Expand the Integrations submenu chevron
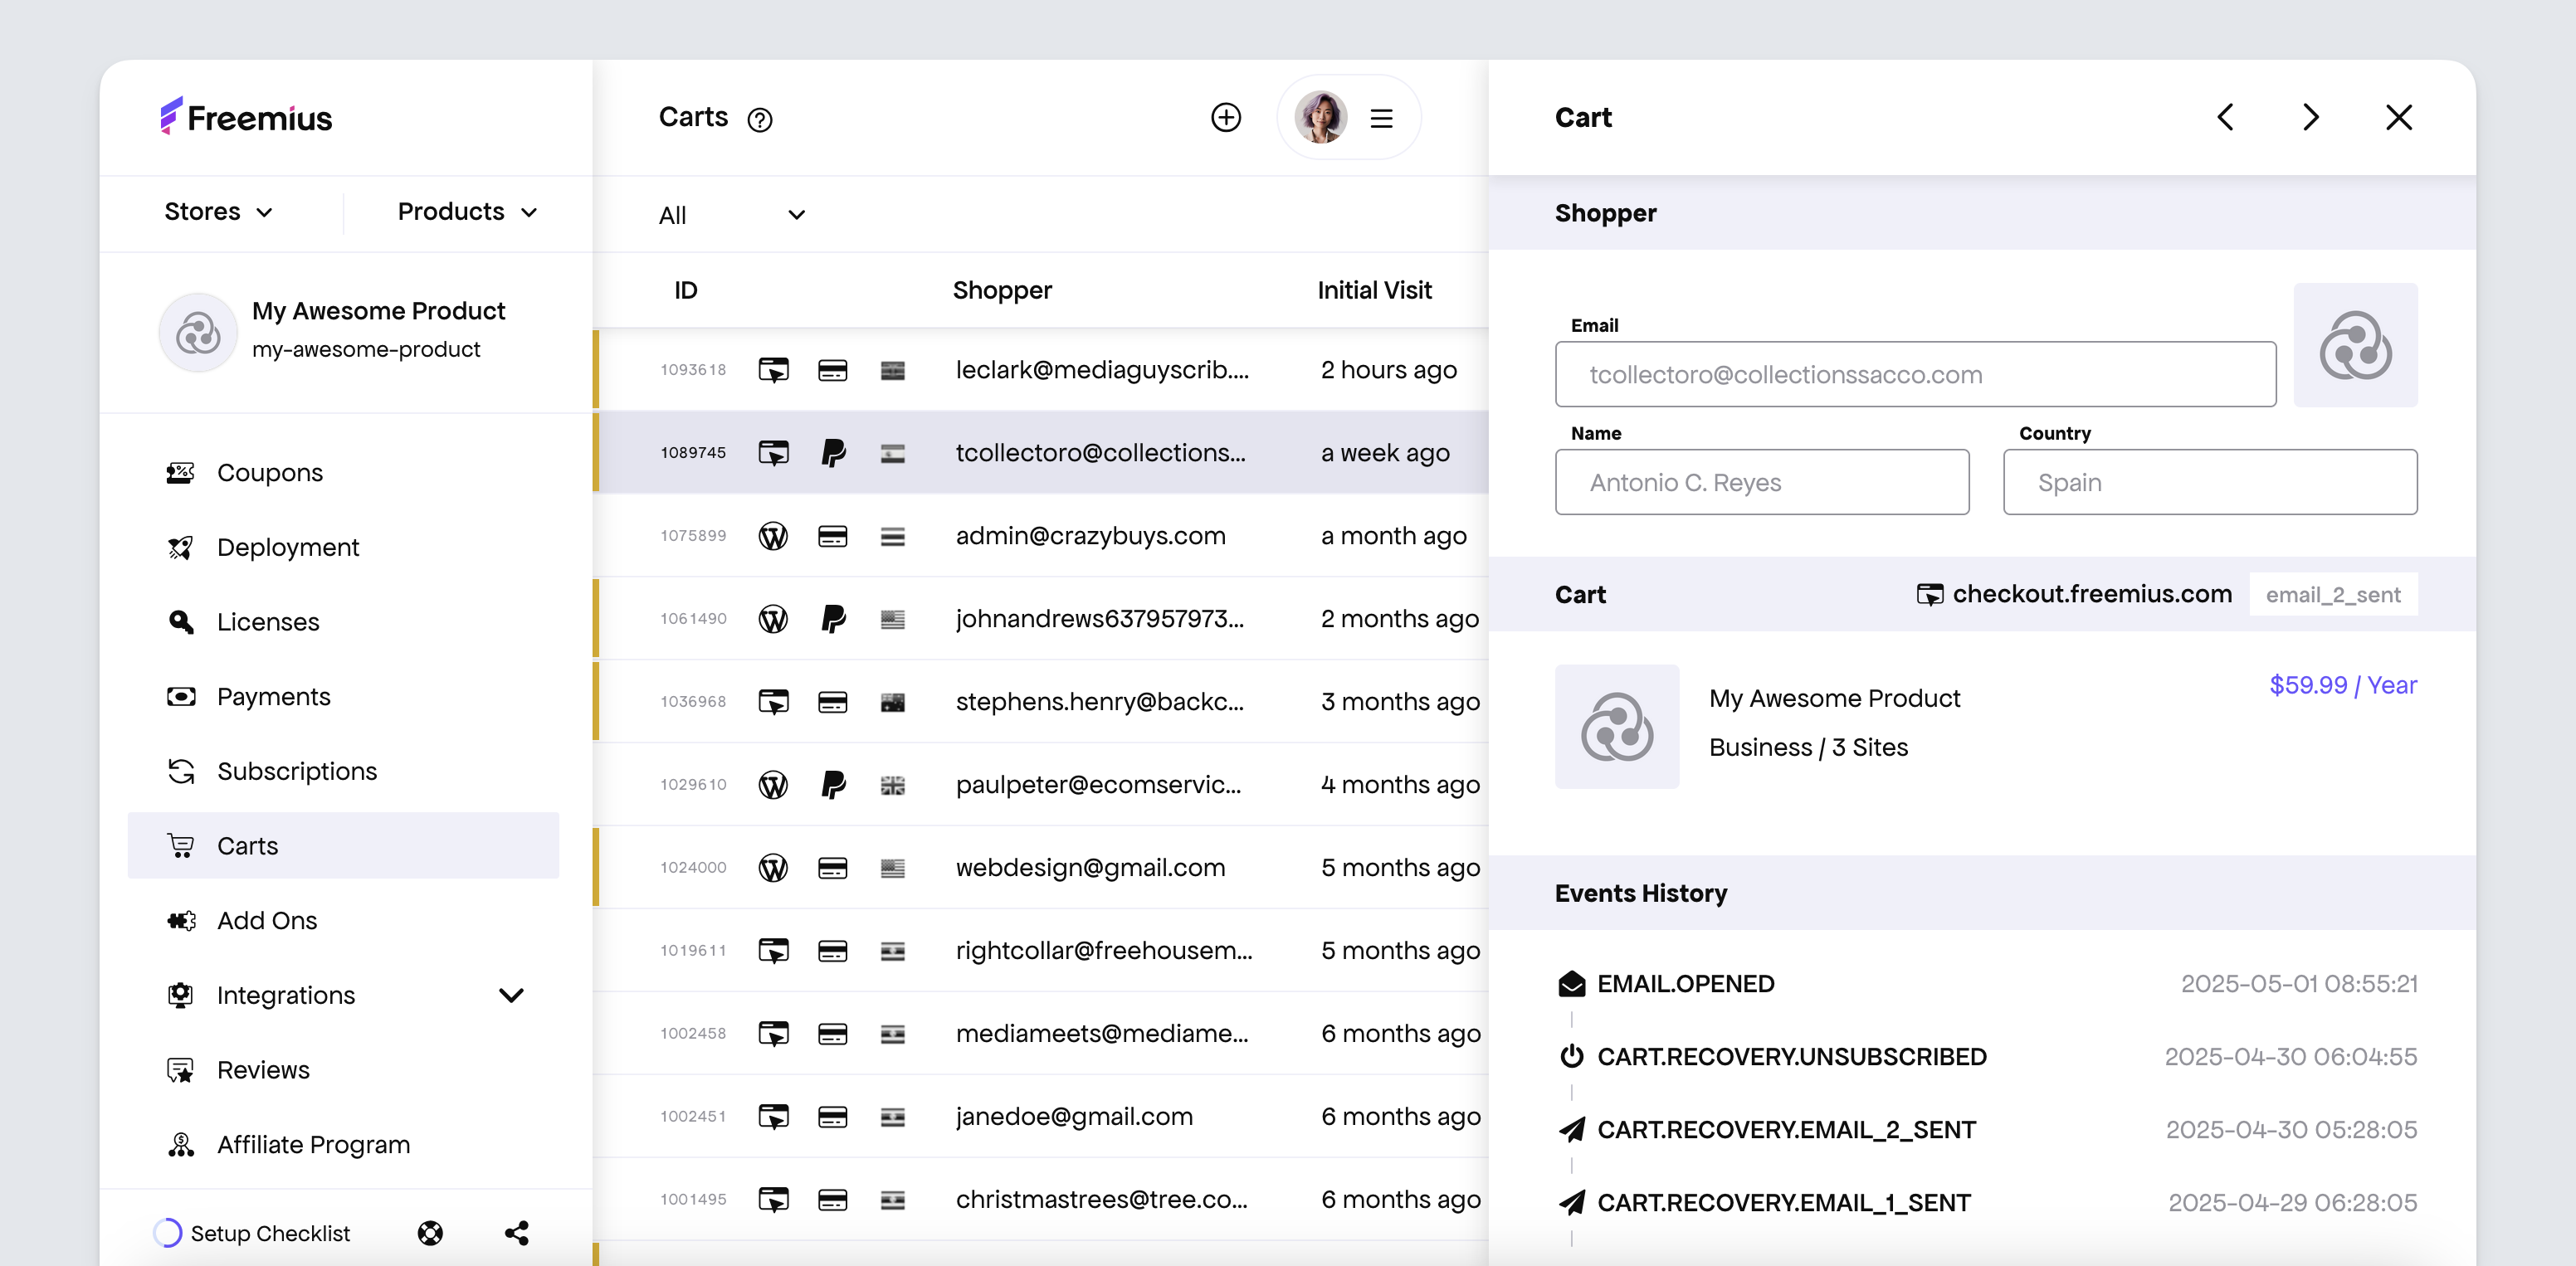Image resolution: width=2576 pixels, height=1266 pixels. pyautogui.click(x=511, y=995)
